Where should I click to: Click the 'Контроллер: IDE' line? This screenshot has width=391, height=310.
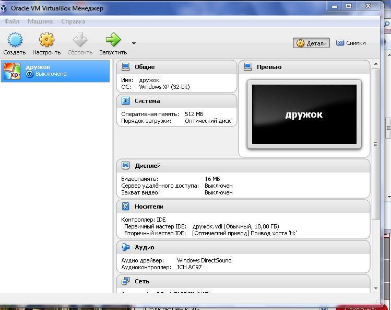[x=144, y=220]
